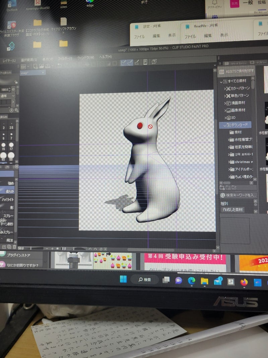Screen dimensions: 268x358
Task: Click the delete sub tool trash icon
Action: (14, 247)
